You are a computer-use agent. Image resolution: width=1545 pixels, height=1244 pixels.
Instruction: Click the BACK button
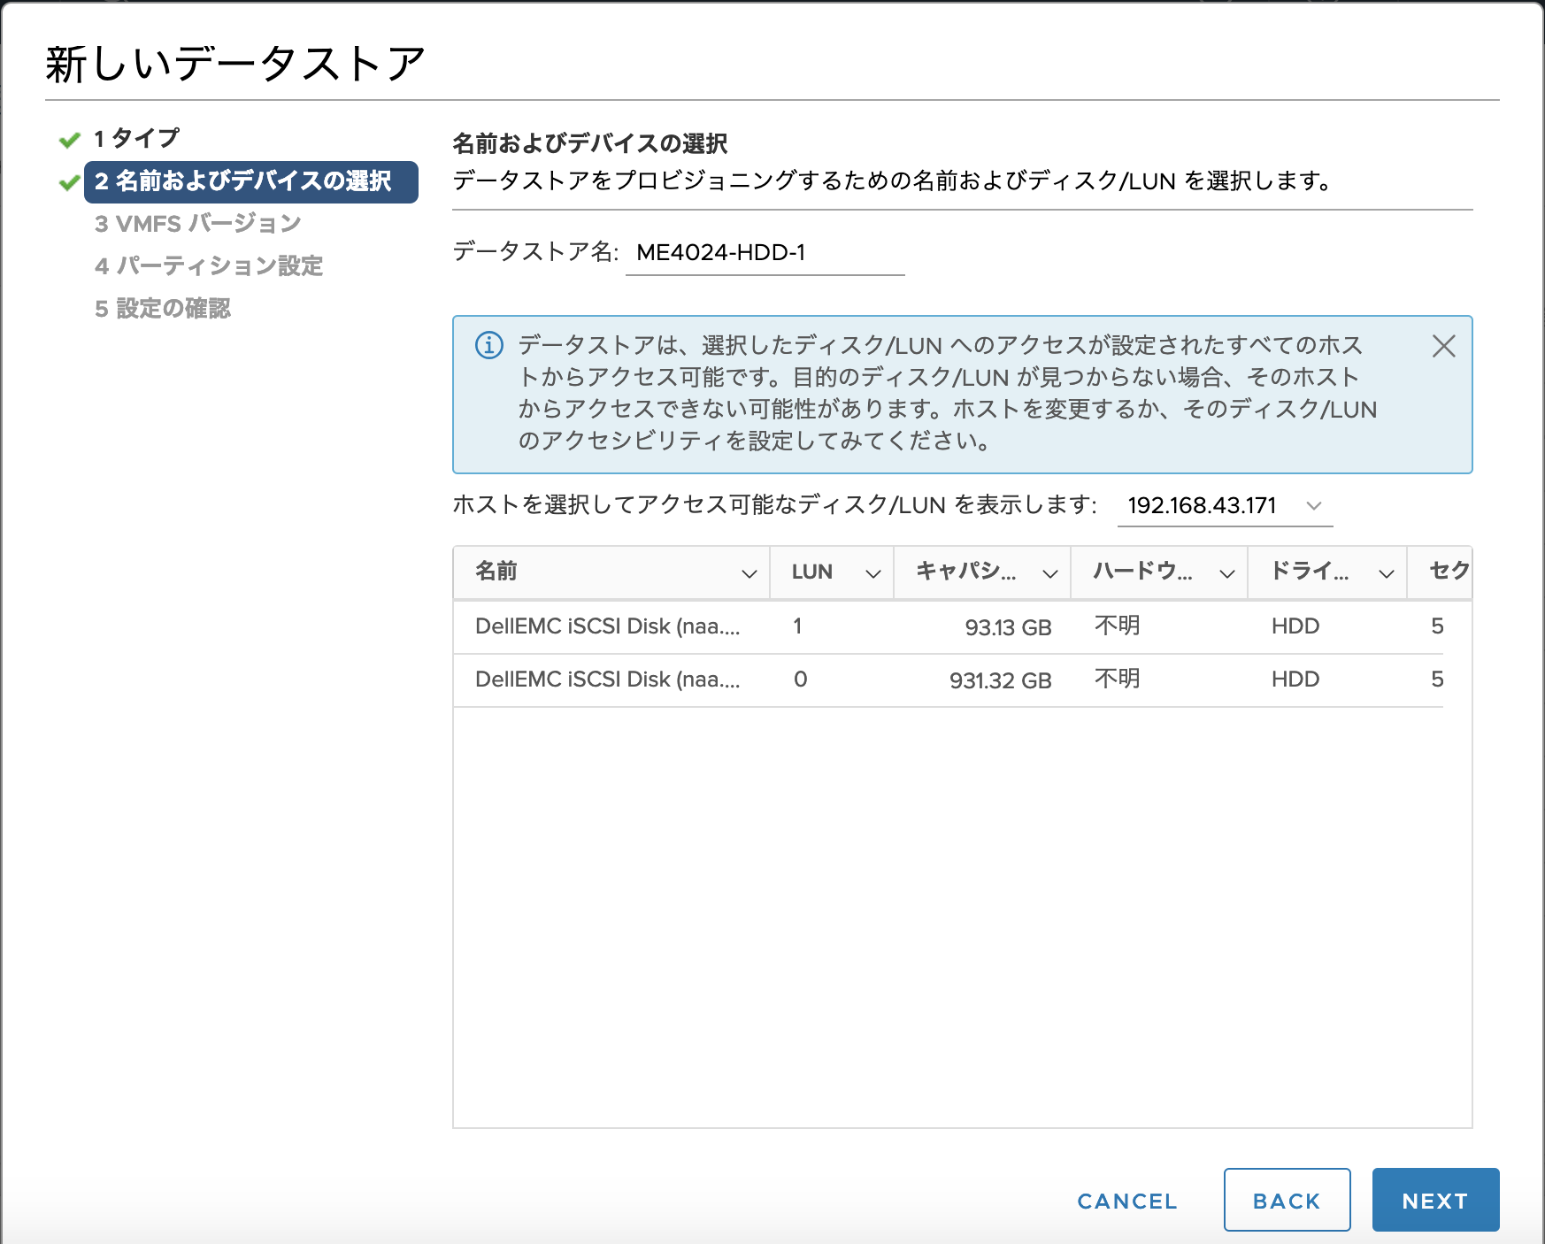click(1286, 1200)
